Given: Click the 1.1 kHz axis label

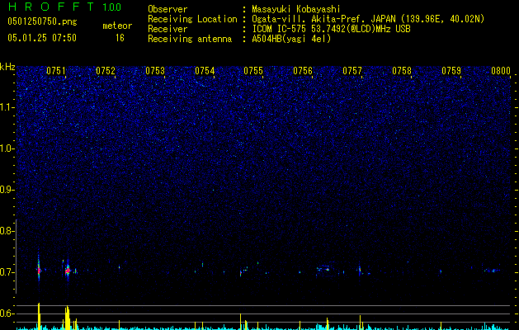Looking at the screenshot, I should [x=7, y=107].
